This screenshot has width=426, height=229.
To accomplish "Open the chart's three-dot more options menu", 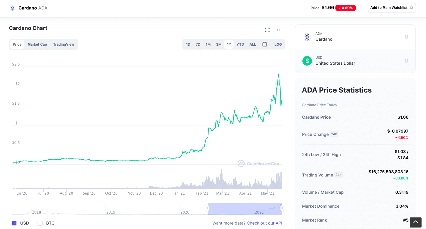I will (x=279, y=30).
